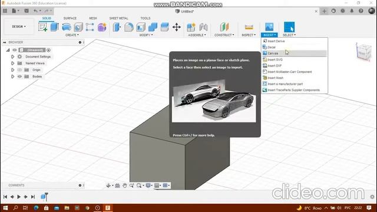Screen dimensions: 377x212
Task: Select the Measure inspect icon
Action: click(x=249, y=27)
